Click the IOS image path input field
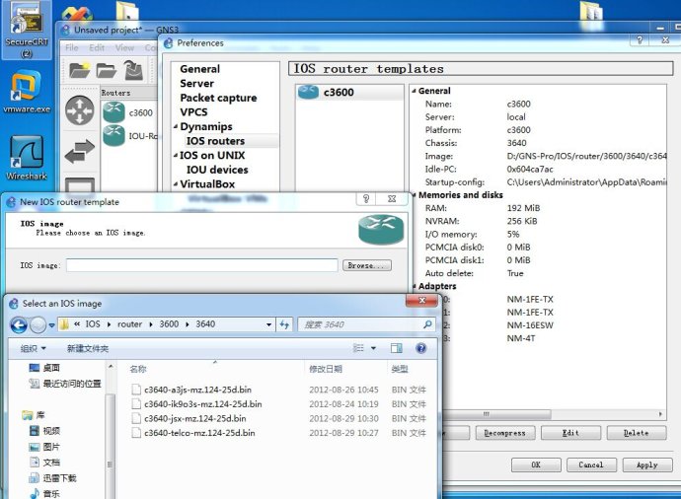Screen dimensions: 681x499 pos(202,265)
